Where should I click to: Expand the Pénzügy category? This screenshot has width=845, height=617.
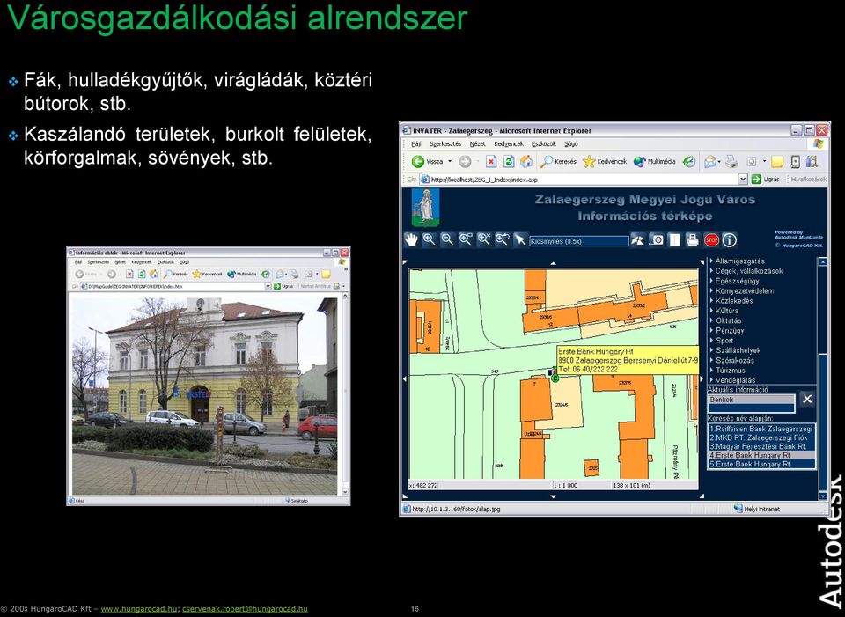click(726, 330)
